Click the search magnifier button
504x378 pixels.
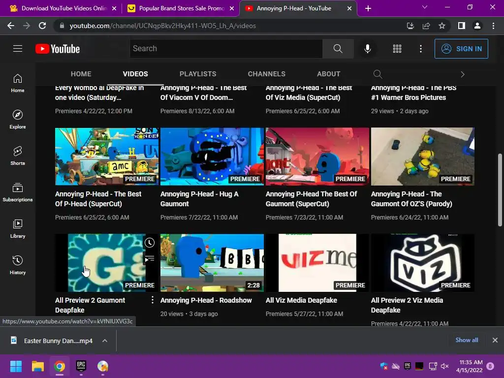[x=338, y=49]
